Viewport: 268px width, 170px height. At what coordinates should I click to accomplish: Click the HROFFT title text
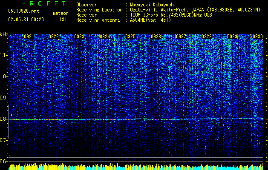pos(44,3)
